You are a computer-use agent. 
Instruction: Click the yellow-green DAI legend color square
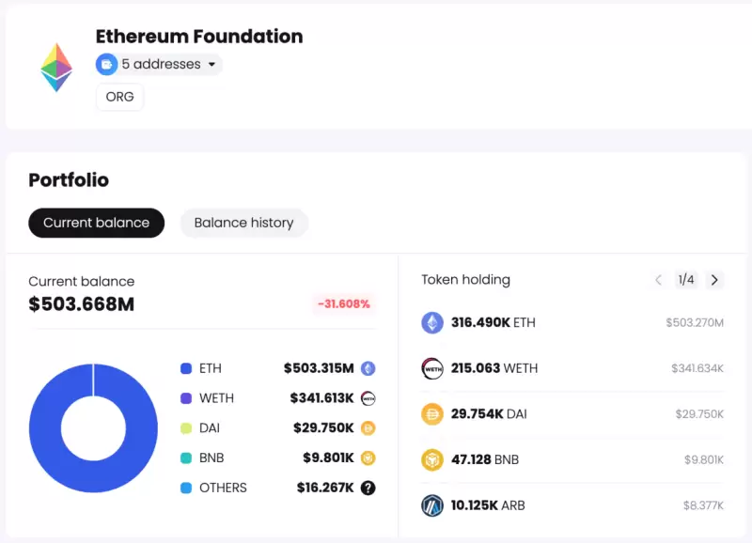(186, 428)
